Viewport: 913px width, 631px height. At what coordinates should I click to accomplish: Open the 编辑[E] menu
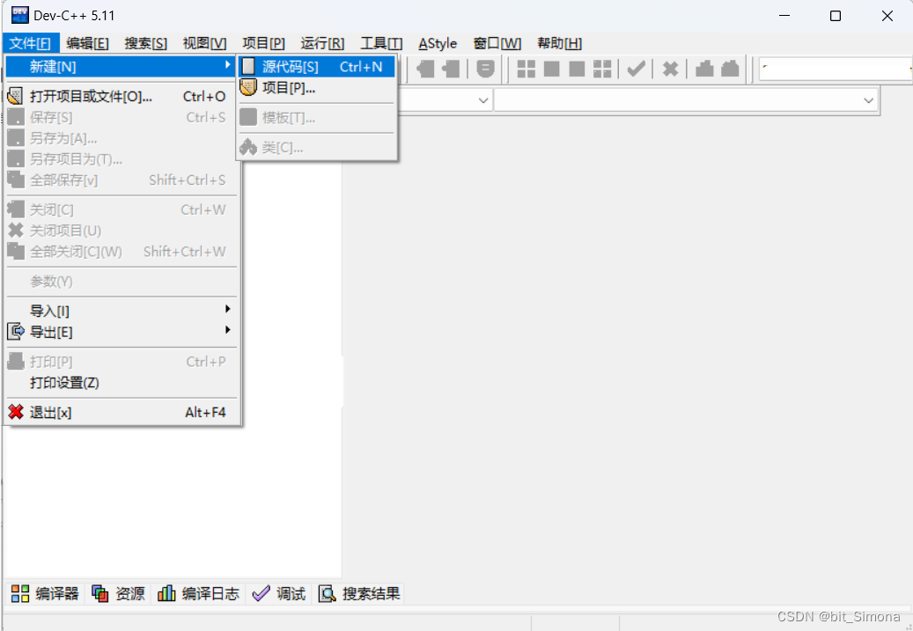pos(87,43)
